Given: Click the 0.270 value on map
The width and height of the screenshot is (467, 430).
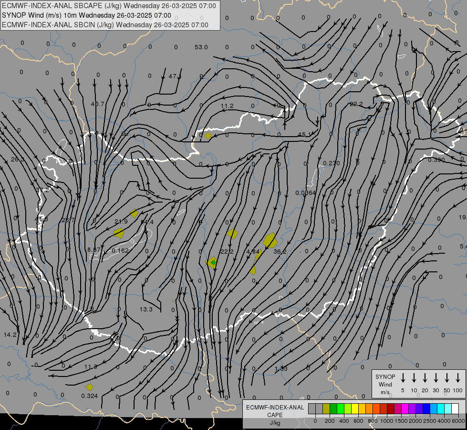Looking at the screenshot, I should point(332,163).
